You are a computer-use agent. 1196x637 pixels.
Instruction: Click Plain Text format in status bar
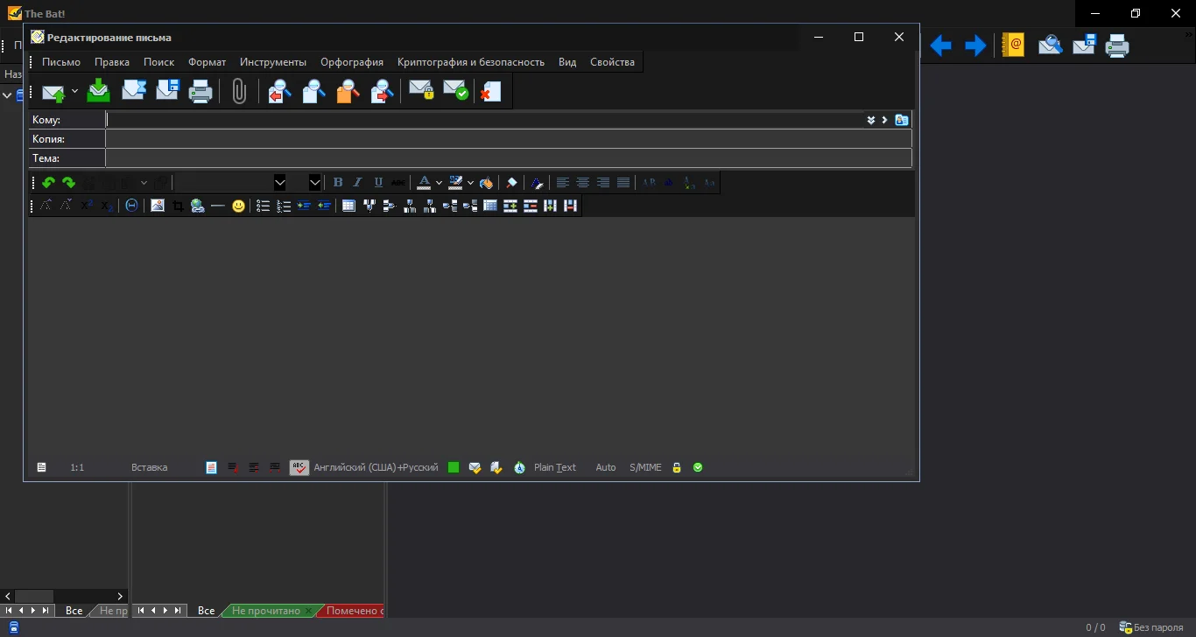tap(555, 467)
